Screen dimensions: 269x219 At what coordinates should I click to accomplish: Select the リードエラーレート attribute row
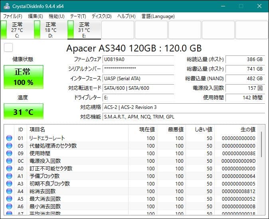click(x=131, y=138)
